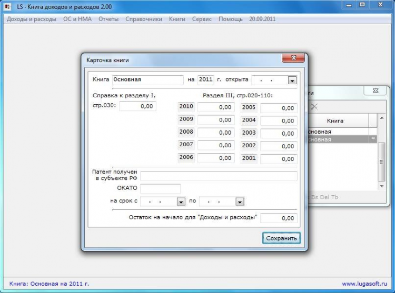Maximize the main application window
395x293 pixels.
click(x=362, y=5)
